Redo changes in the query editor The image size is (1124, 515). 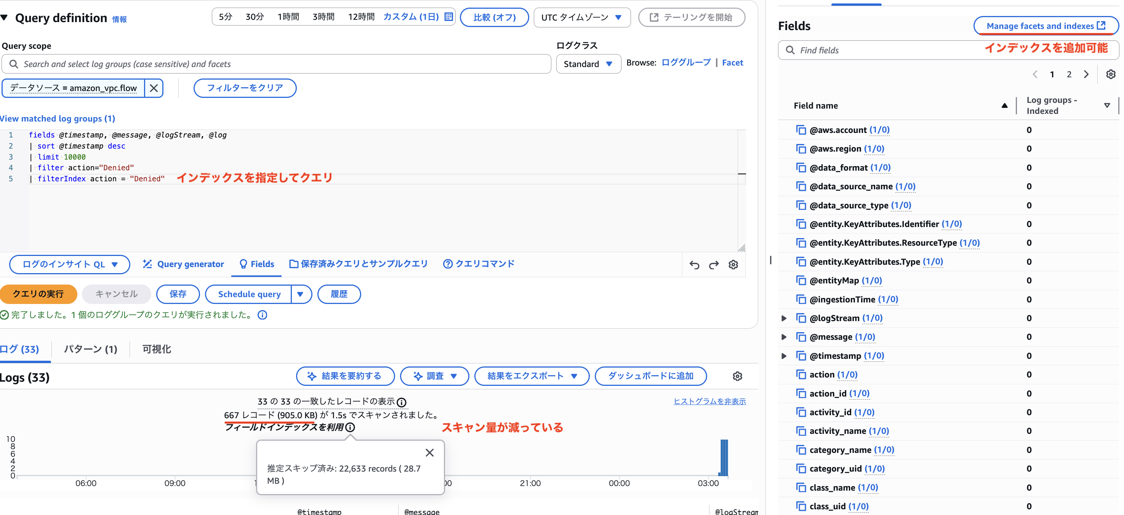[714, 265]
